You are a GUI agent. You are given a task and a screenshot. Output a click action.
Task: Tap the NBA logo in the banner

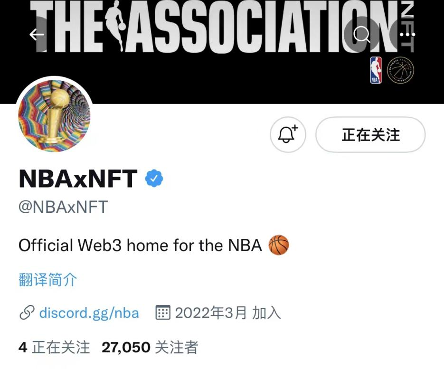click(x=376, y=70)
